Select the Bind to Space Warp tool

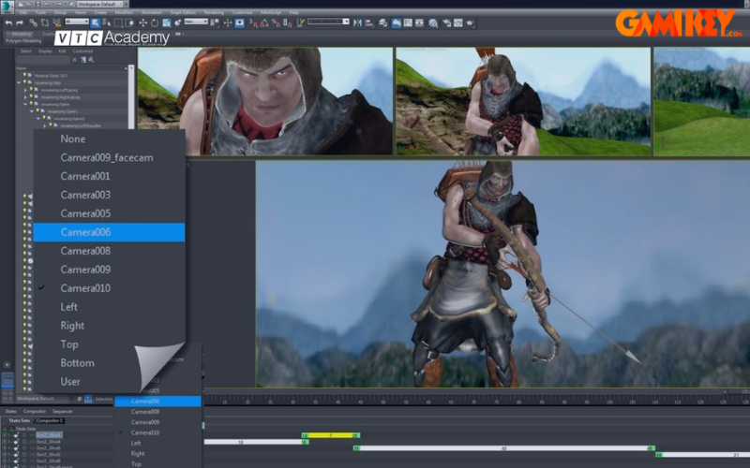pyautogui.click(x=57, y=22)
